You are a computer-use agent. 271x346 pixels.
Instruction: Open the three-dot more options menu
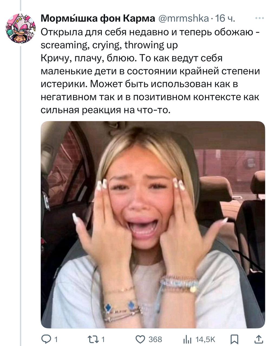(259, 18)
